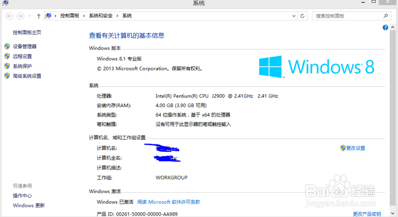The width and height of the screenshot is (398, 217).
Task: Open 远程设置 from the sidebar
Action: pos(22,57)
